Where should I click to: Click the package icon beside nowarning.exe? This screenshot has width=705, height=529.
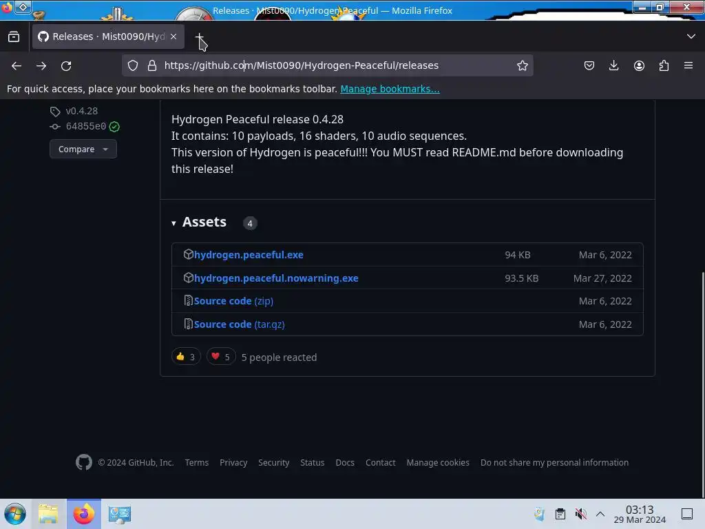188,278
